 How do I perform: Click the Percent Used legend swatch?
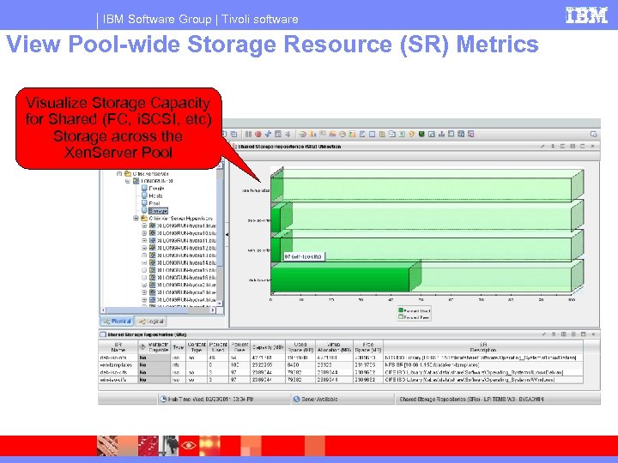(401, 310)
